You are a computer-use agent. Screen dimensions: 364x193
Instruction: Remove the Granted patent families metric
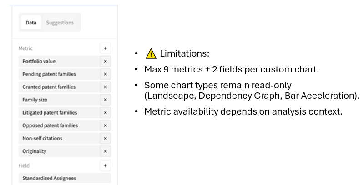(105, 87)
